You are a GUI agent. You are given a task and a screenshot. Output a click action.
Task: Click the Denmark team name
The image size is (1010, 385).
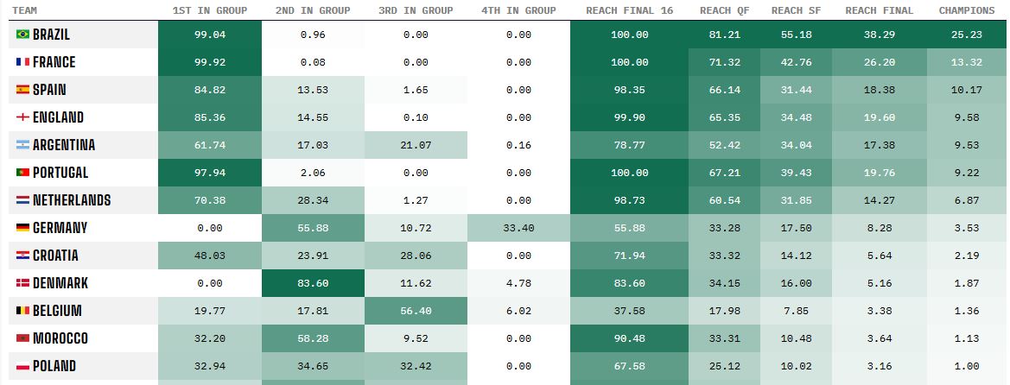(60, 283)
